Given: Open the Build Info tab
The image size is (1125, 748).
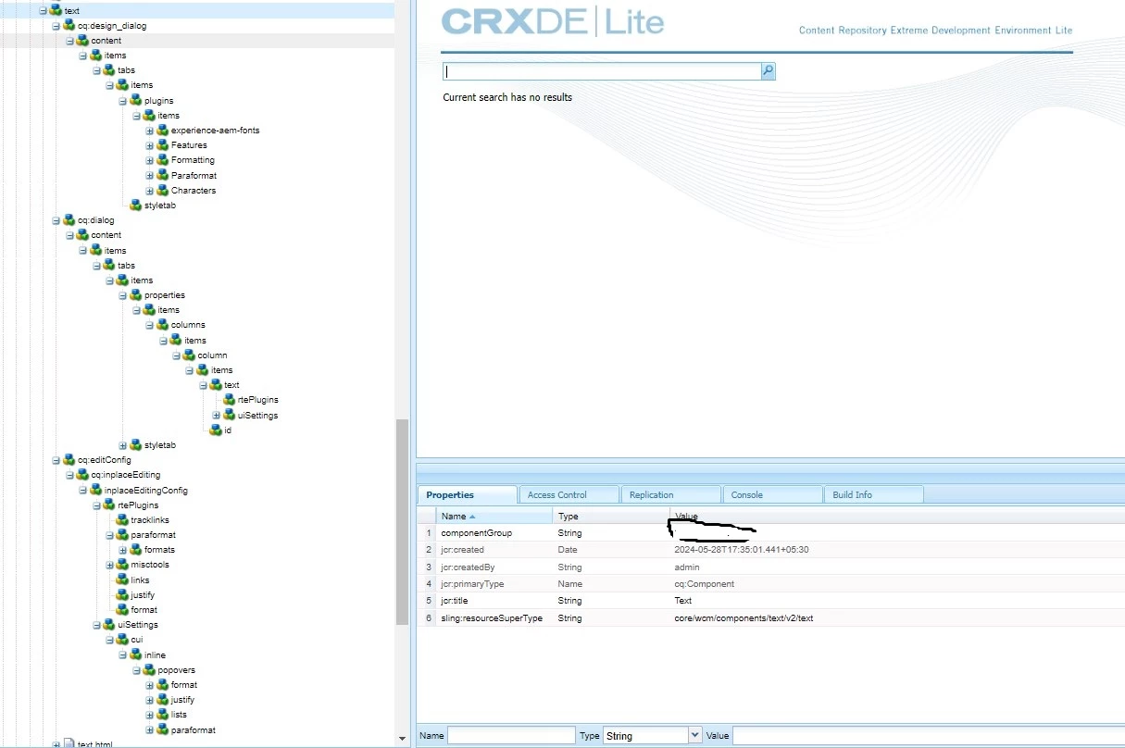Looking at the screenshot, I should pos(874,495).
